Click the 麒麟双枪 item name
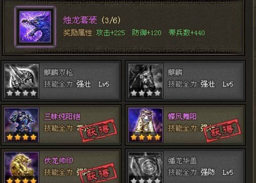 pos(58,73)
